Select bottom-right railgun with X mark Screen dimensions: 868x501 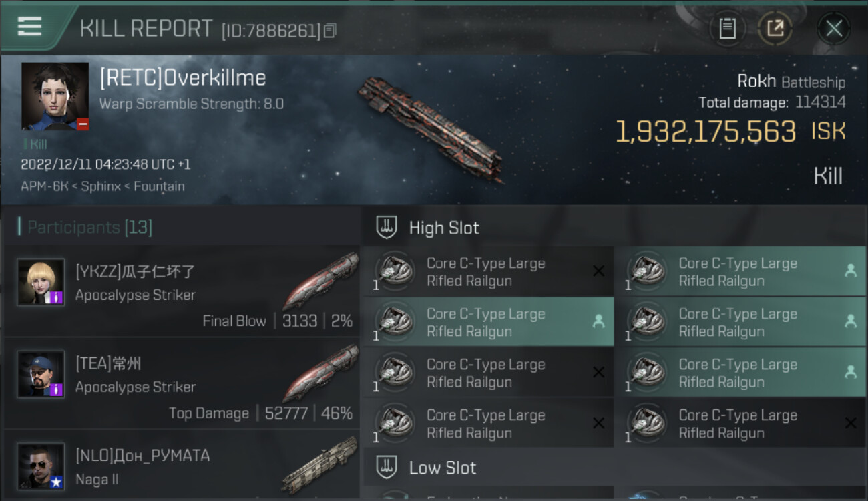point(740,423)
